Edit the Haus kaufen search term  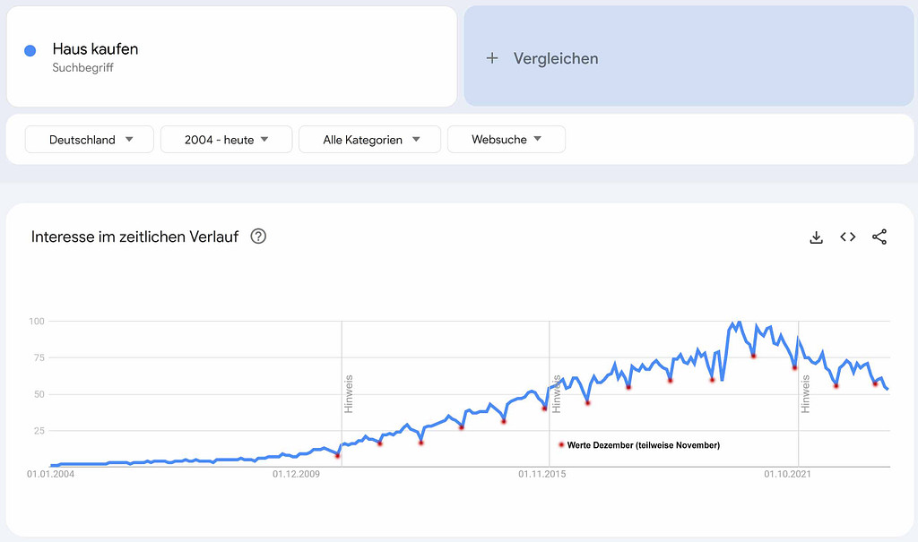pos(95,49)
